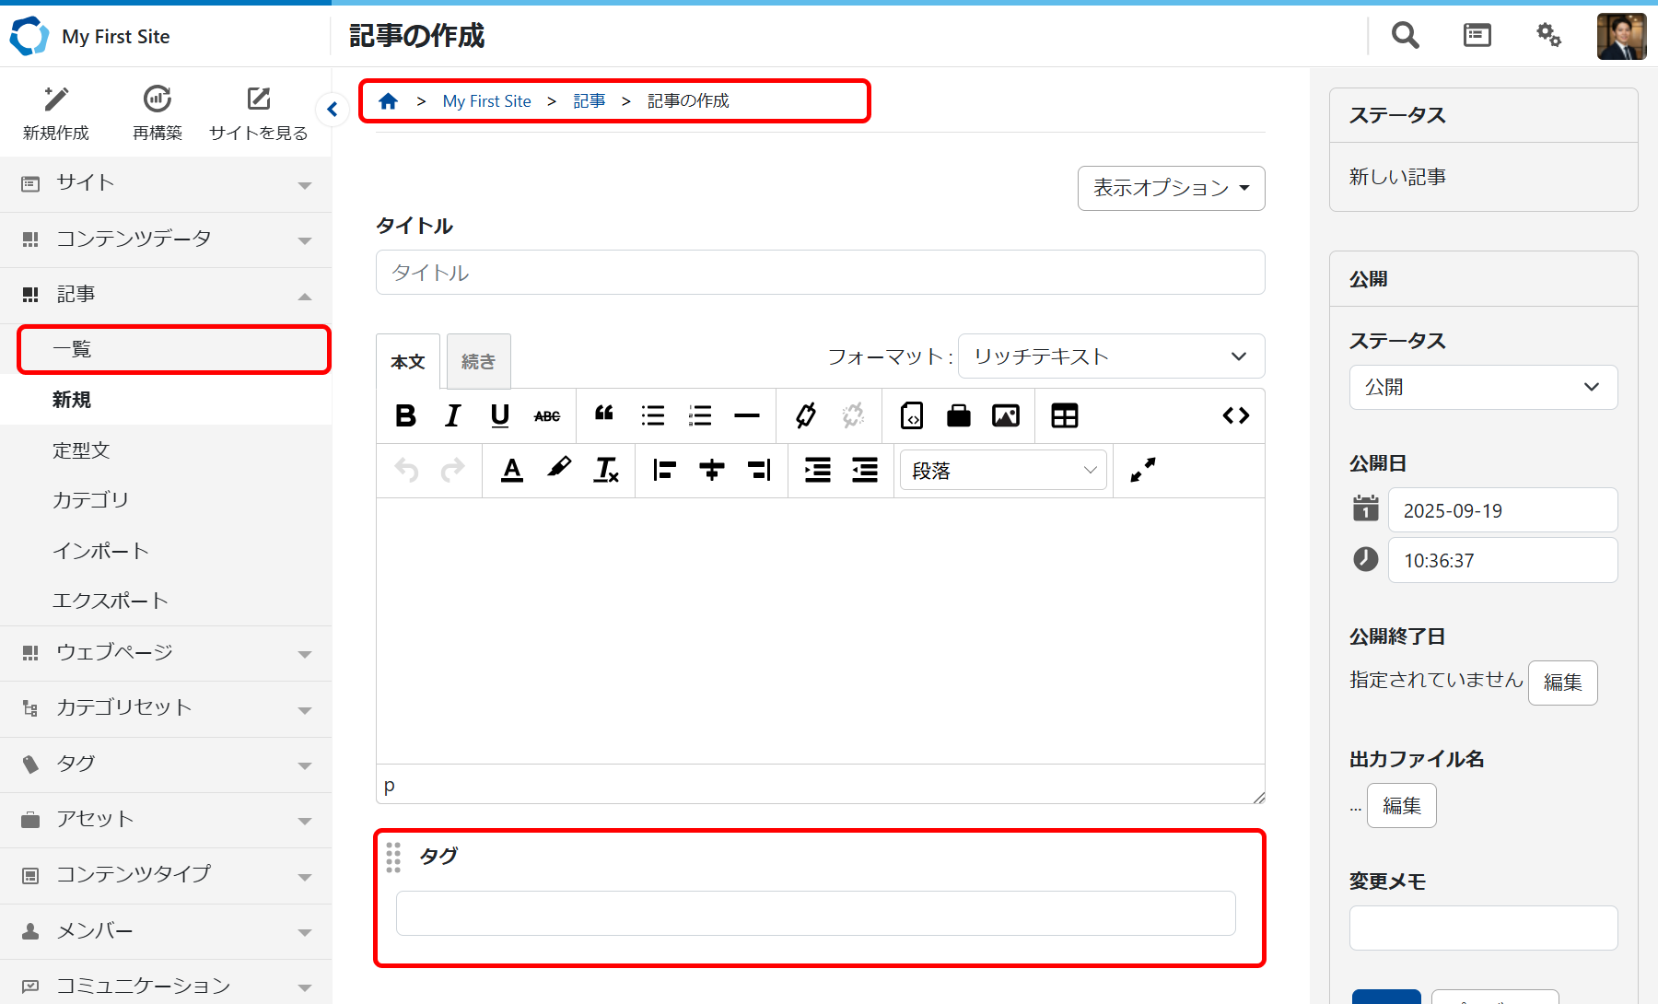
Task: Insert a link with the link icon
Action: (x=806, y=416)
